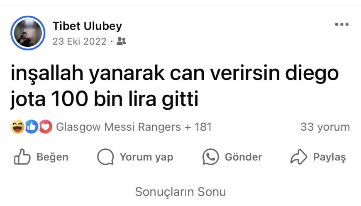Click the blue Like reaction emoji
Image resolution: width=361 pixels, height=206 pixels.
click(32, 127)
